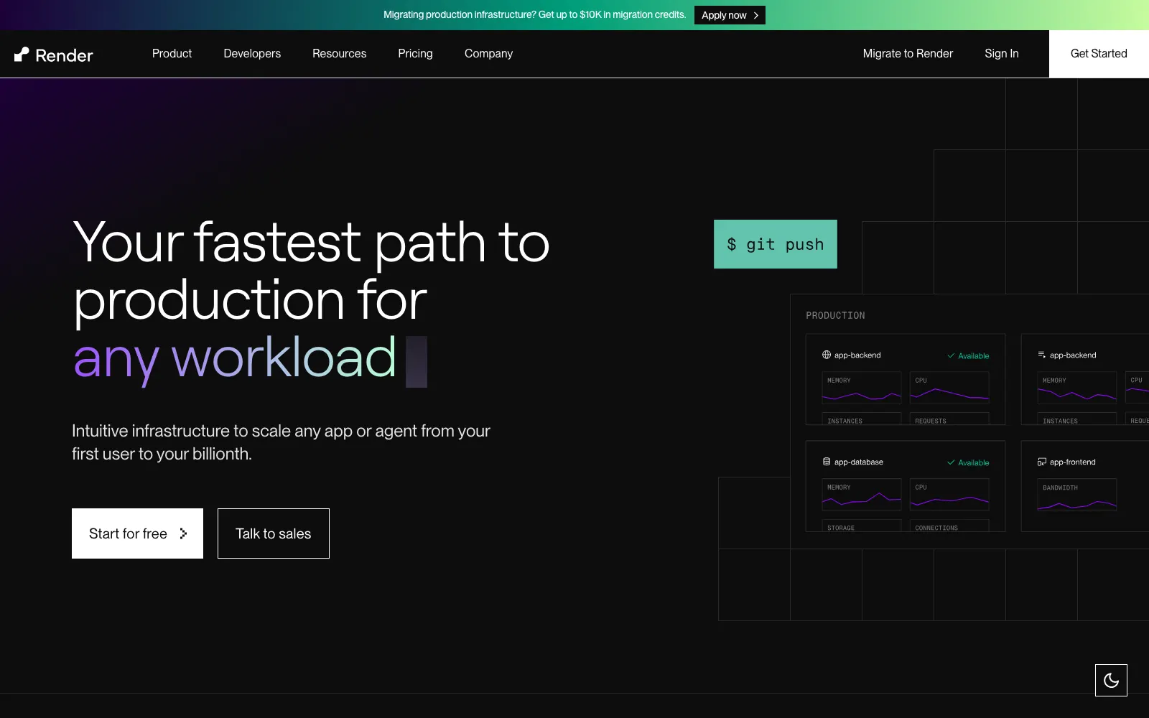Image resolution: width=1149 pixels, height=718 pixels.
Task: Toggle dark mode moon icon
Action: coord(1111,680)
